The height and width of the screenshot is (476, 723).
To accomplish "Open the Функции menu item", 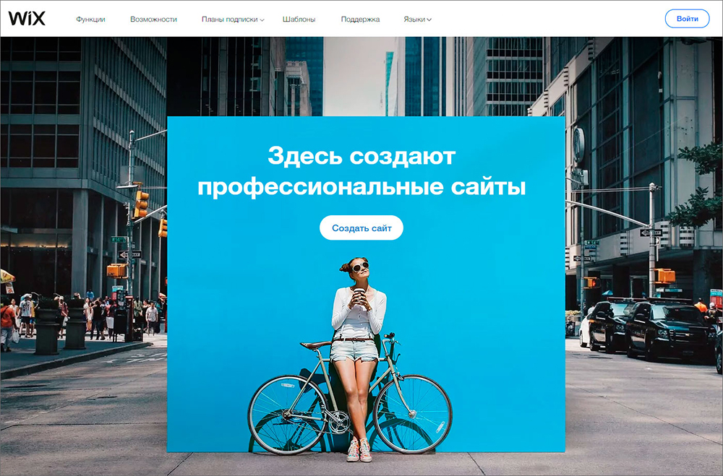I will (90, 20).
